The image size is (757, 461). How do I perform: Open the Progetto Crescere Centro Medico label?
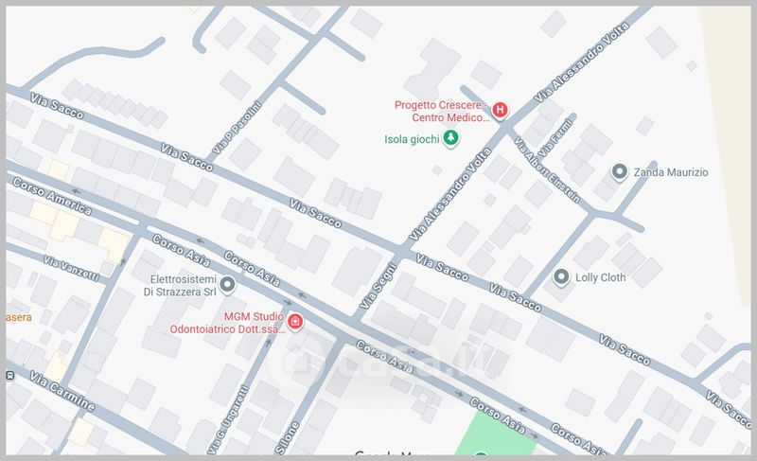[x=439, y=111]
